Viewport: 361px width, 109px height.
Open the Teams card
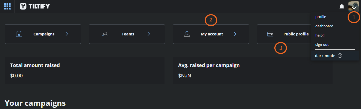pos(127,34)
